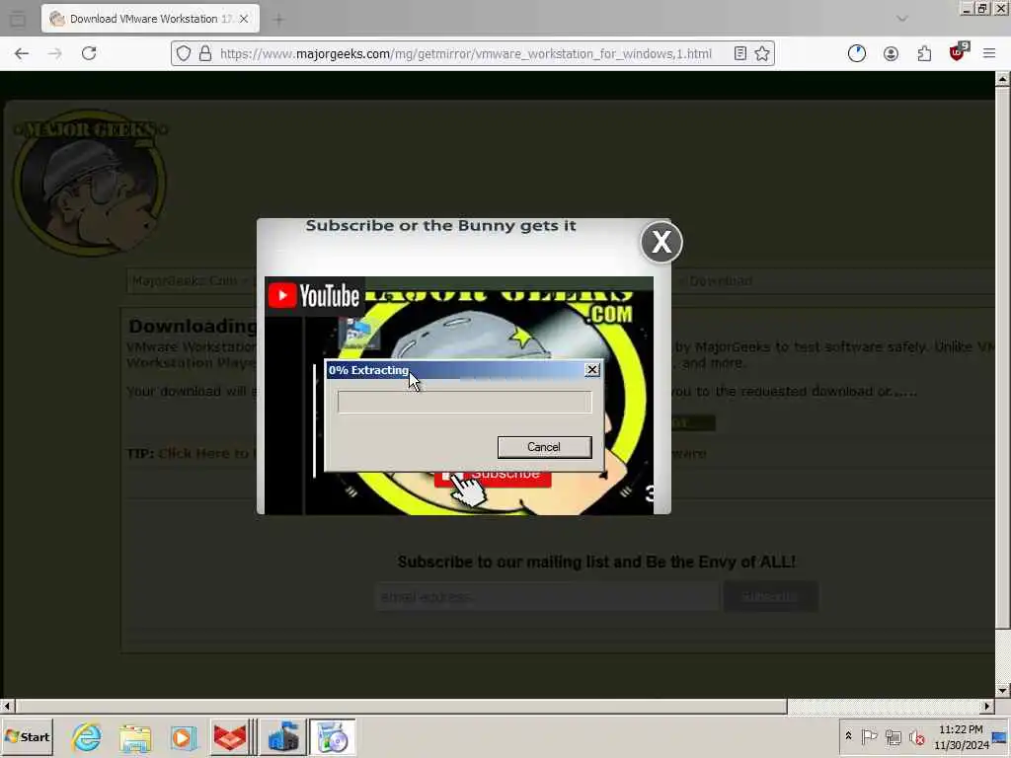The height and width of the screenshot is (758, 1011).
Task: Launch Internet Explorer from taskbar
Action: click(87, 736)
